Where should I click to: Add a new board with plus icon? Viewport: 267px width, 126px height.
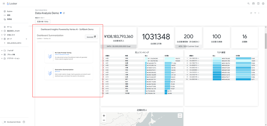coord(26,39)
